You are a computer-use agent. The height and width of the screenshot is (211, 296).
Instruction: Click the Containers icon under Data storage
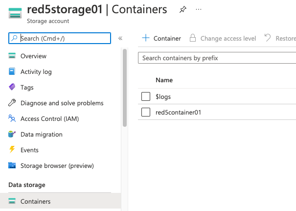(x=12, y=201)
